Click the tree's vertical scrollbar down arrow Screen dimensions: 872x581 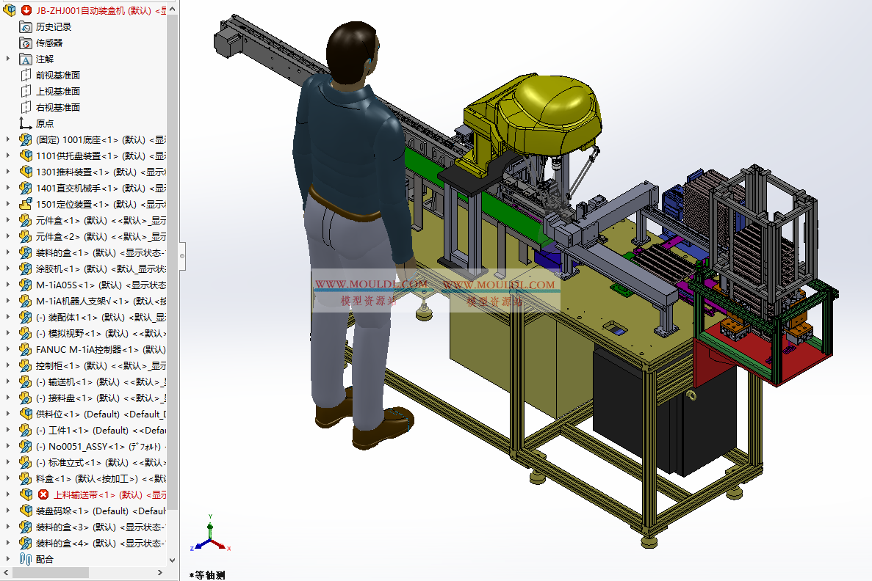pos(173,560)
